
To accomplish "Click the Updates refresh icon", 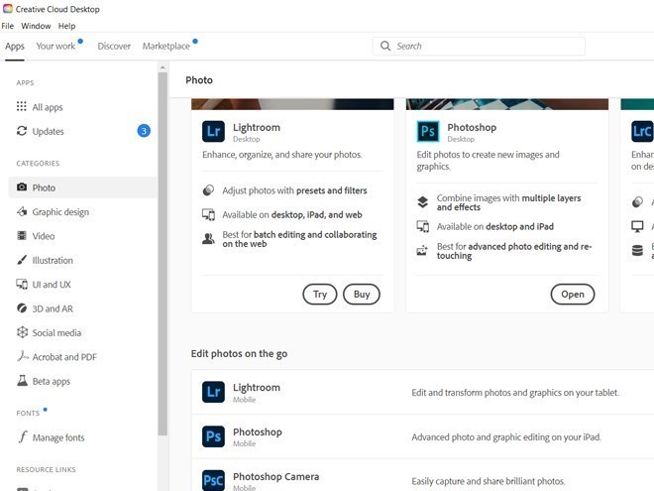I will [22, 131].
